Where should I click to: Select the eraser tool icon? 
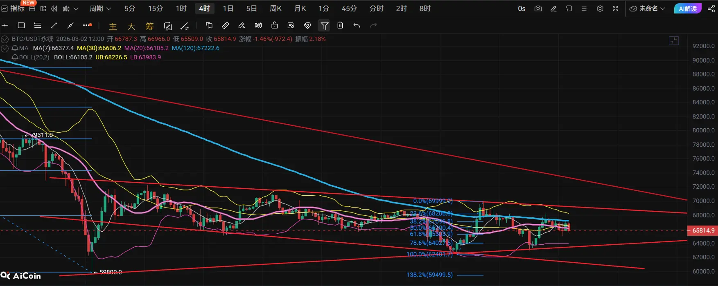(242, 25)
